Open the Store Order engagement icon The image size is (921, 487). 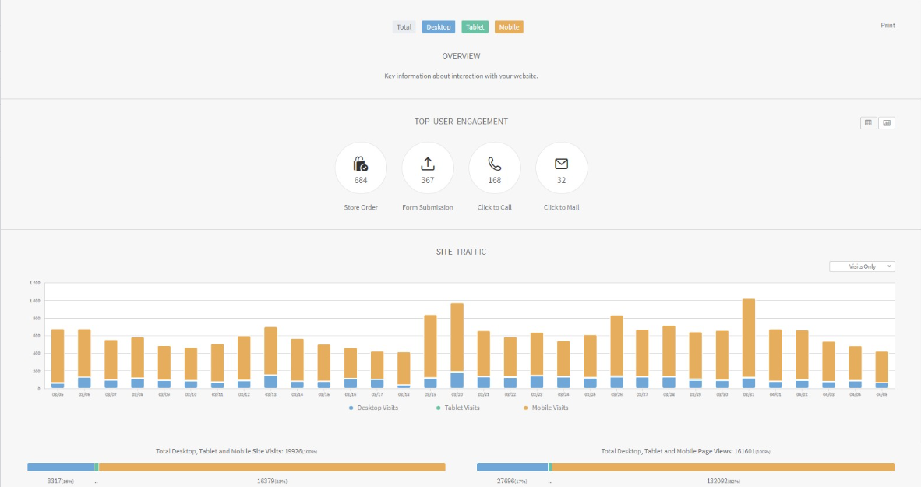pyautogui.click(x=361, y=164)
